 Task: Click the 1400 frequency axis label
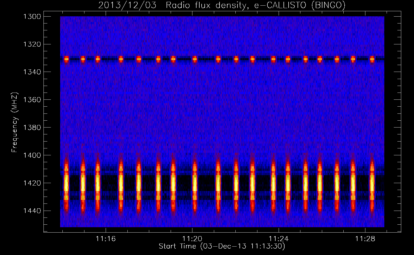click(x=32, y=155)
